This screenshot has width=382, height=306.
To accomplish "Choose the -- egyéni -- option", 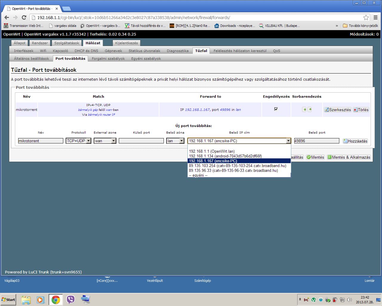I will pos(239,175).
